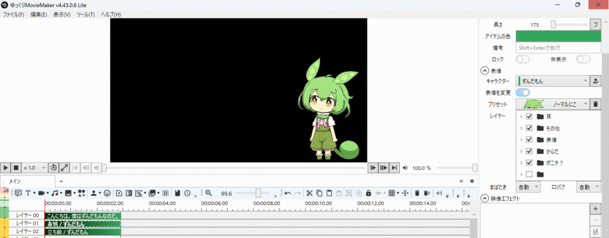Viewport: 609px width, 238px height.
Task: Uncheck the 耳 layer checkbox
Action: click(529, 117)
